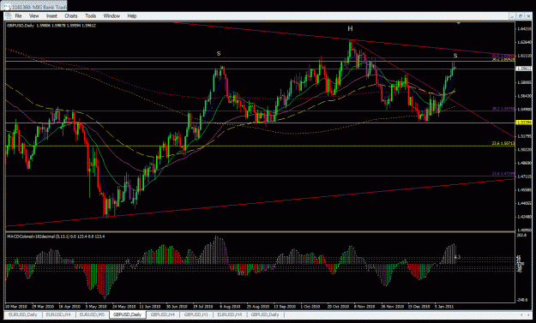
Task: Open the Charts menu
Action: (x=71, y=15)
